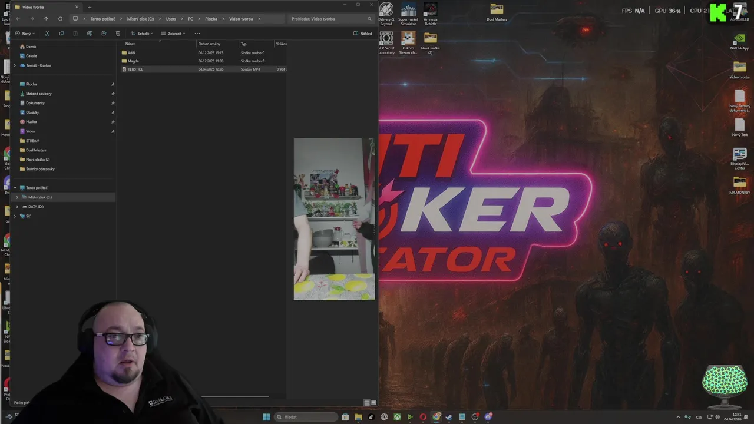754x424 pixels.
Task: Open the DisplayWidget Center desktop icon
Action: (x=739, y=159)
